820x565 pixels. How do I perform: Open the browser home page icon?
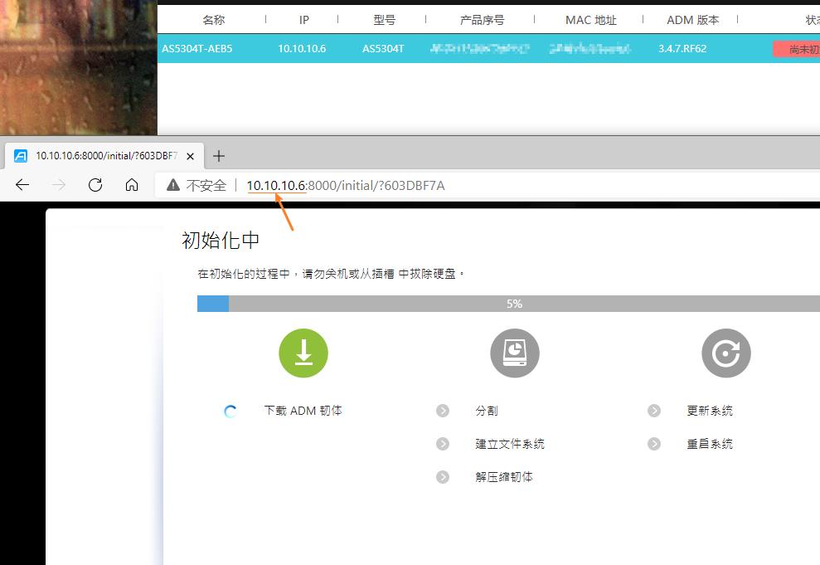point(132,185)
